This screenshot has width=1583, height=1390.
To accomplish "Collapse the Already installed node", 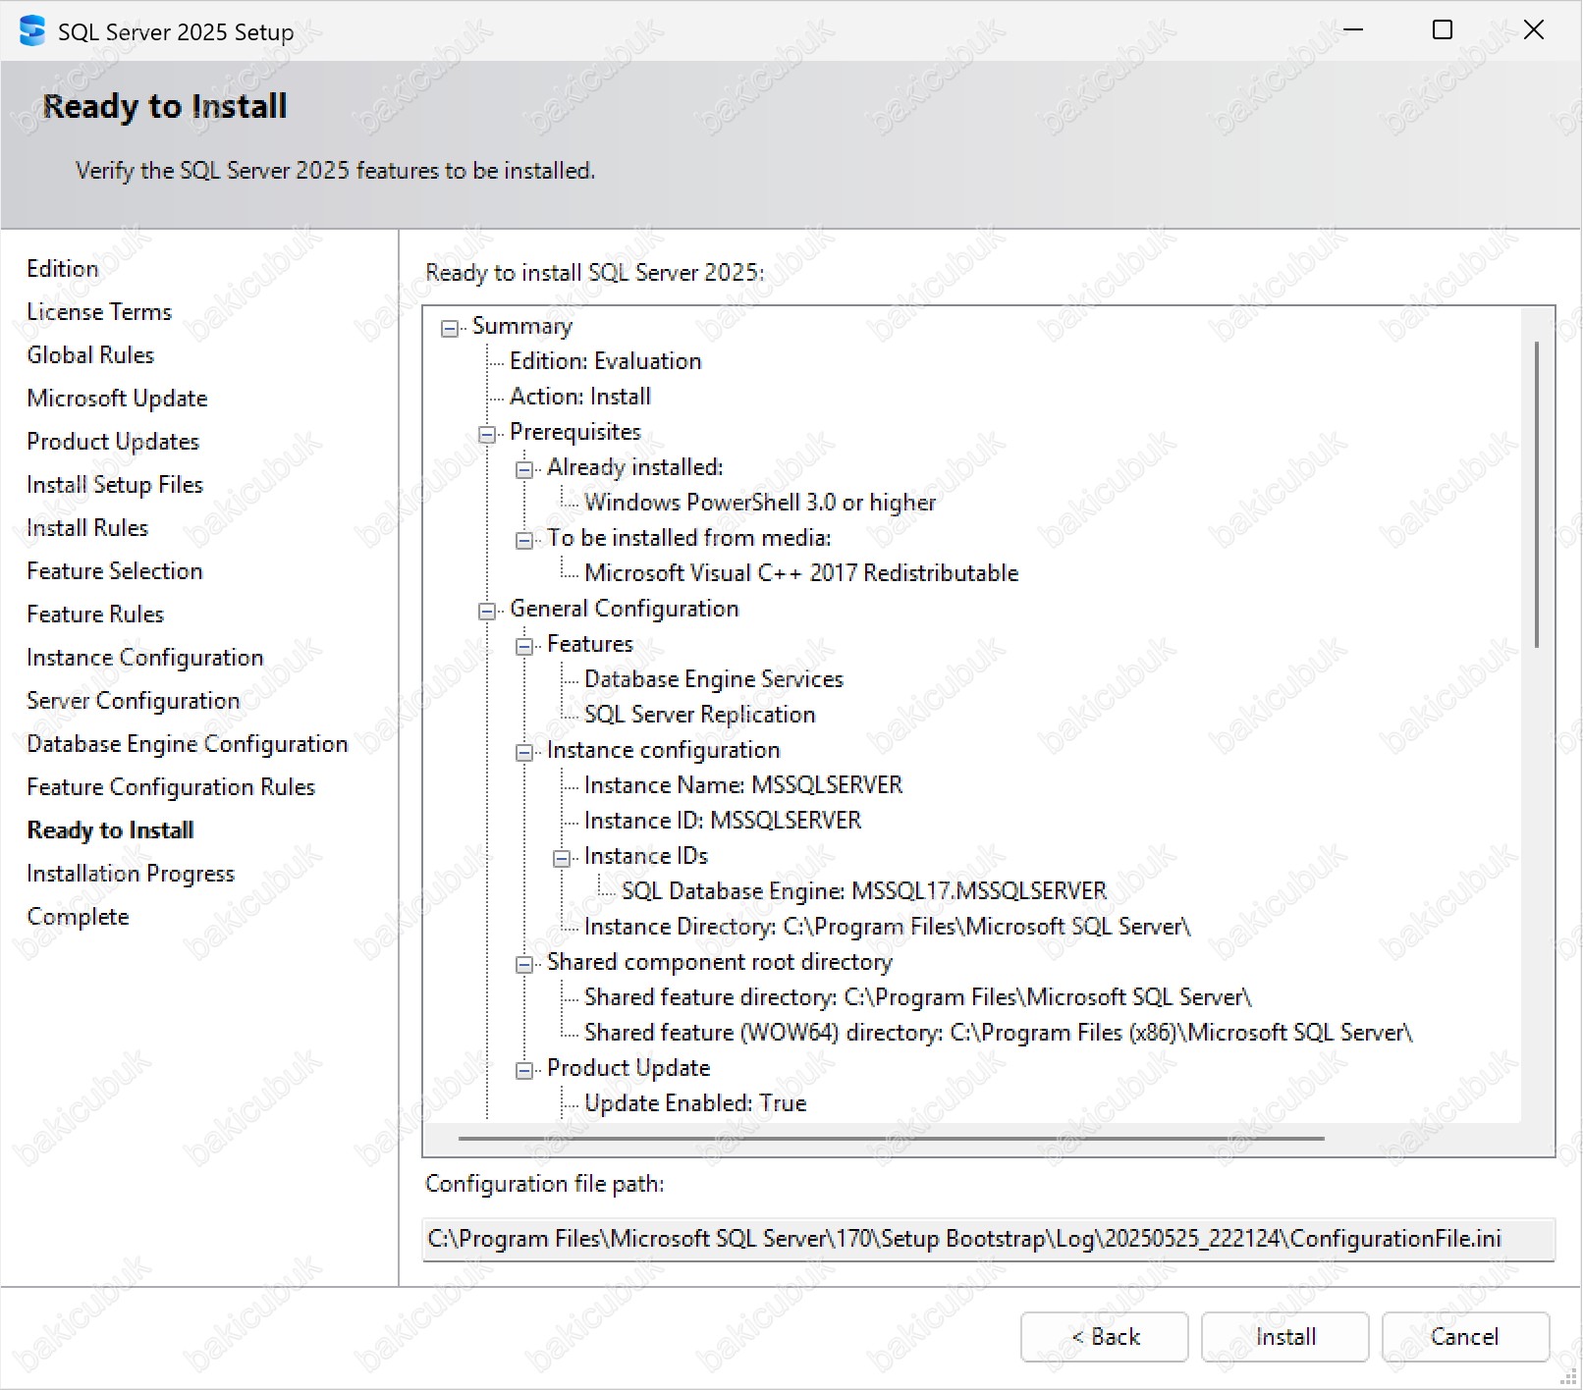I will pos(523,469).
